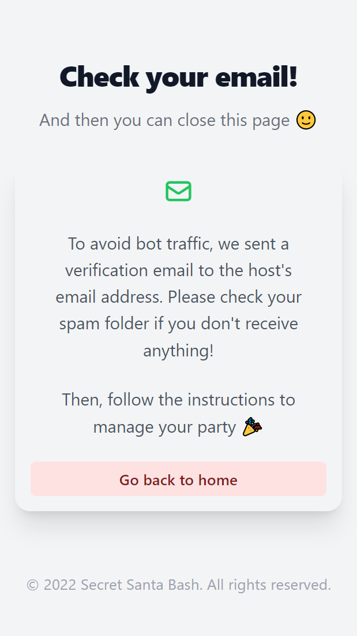Click the word "Check" in the heading

tap(100, 77)
